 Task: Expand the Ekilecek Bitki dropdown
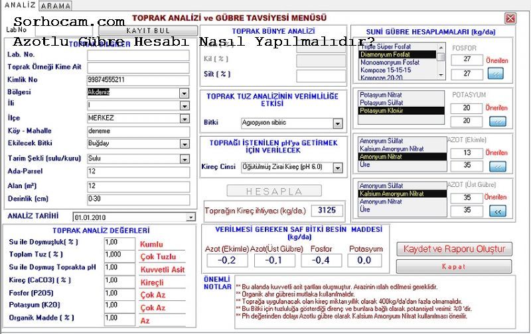coord(184,143)
